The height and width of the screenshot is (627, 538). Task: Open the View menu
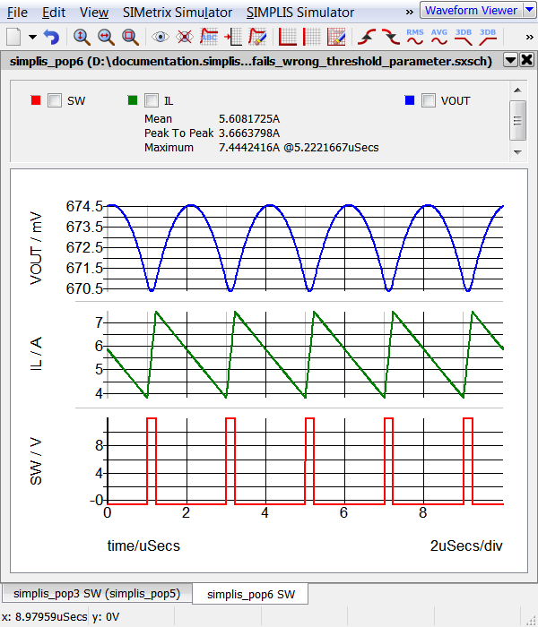(93, 13)
